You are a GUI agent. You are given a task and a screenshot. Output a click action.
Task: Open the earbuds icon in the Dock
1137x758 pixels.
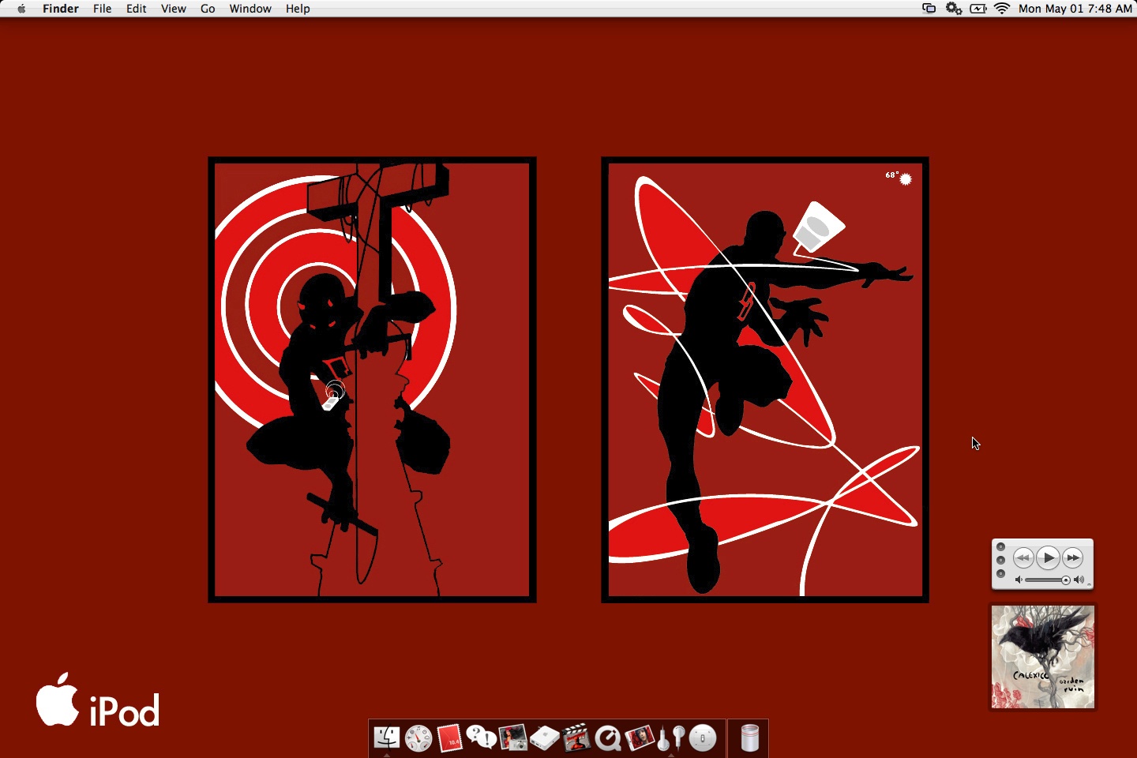pyautogui.click(x=670, y=738)
